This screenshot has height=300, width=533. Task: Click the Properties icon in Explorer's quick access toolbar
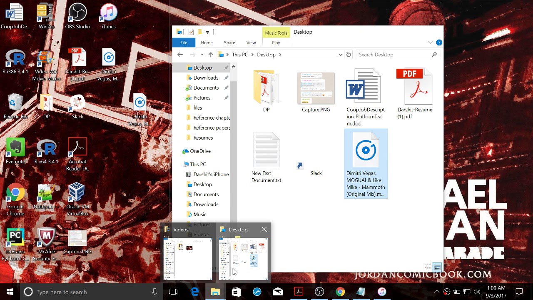[x=191, y=32]
